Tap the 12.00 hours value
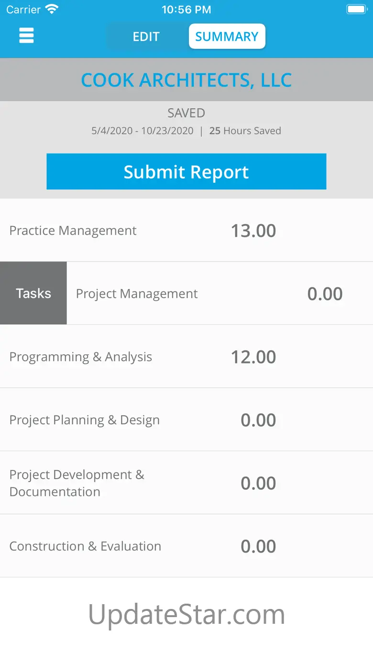The image size is (373, 664). tap(253, 357)
